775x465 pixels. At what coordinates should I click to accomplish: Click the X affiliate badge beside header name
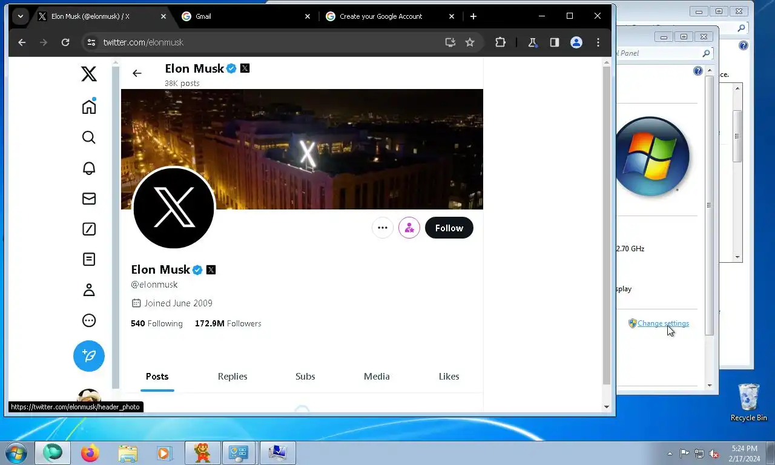pyautogui.click(x=245, y=68)
